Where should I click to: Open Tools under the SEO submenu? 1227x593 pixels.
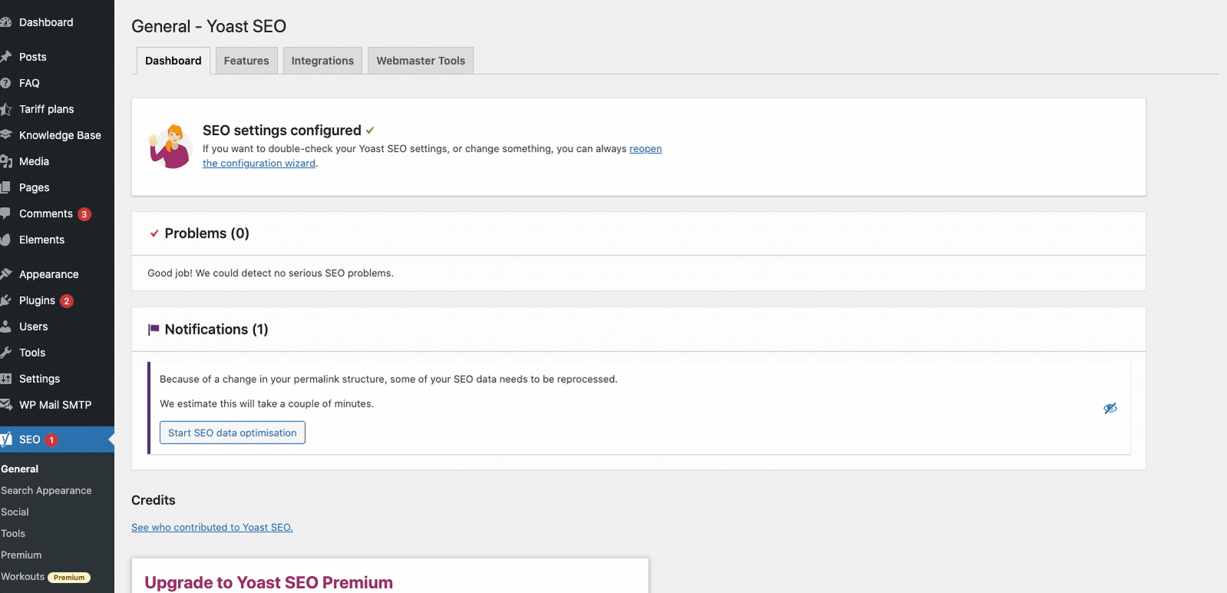[x=13, y=533]
